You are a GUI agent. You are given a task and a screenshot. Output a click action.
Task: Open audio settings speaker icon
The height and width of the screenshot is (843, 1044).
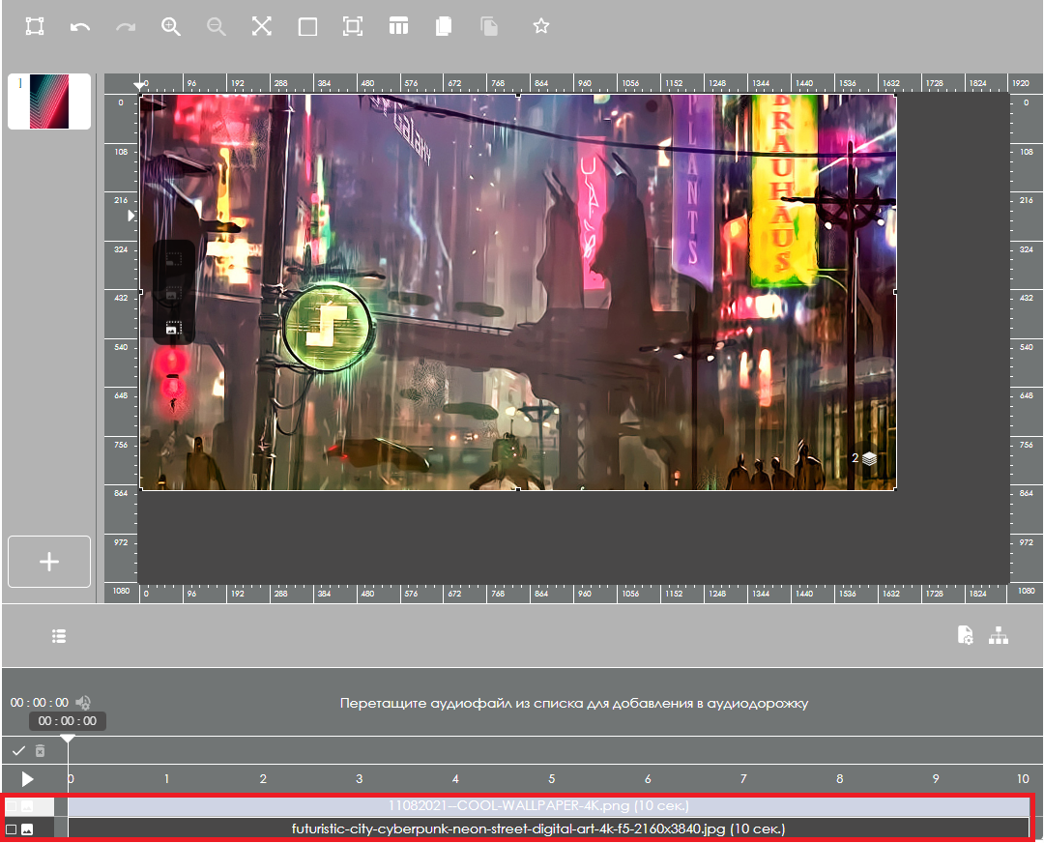84,703
